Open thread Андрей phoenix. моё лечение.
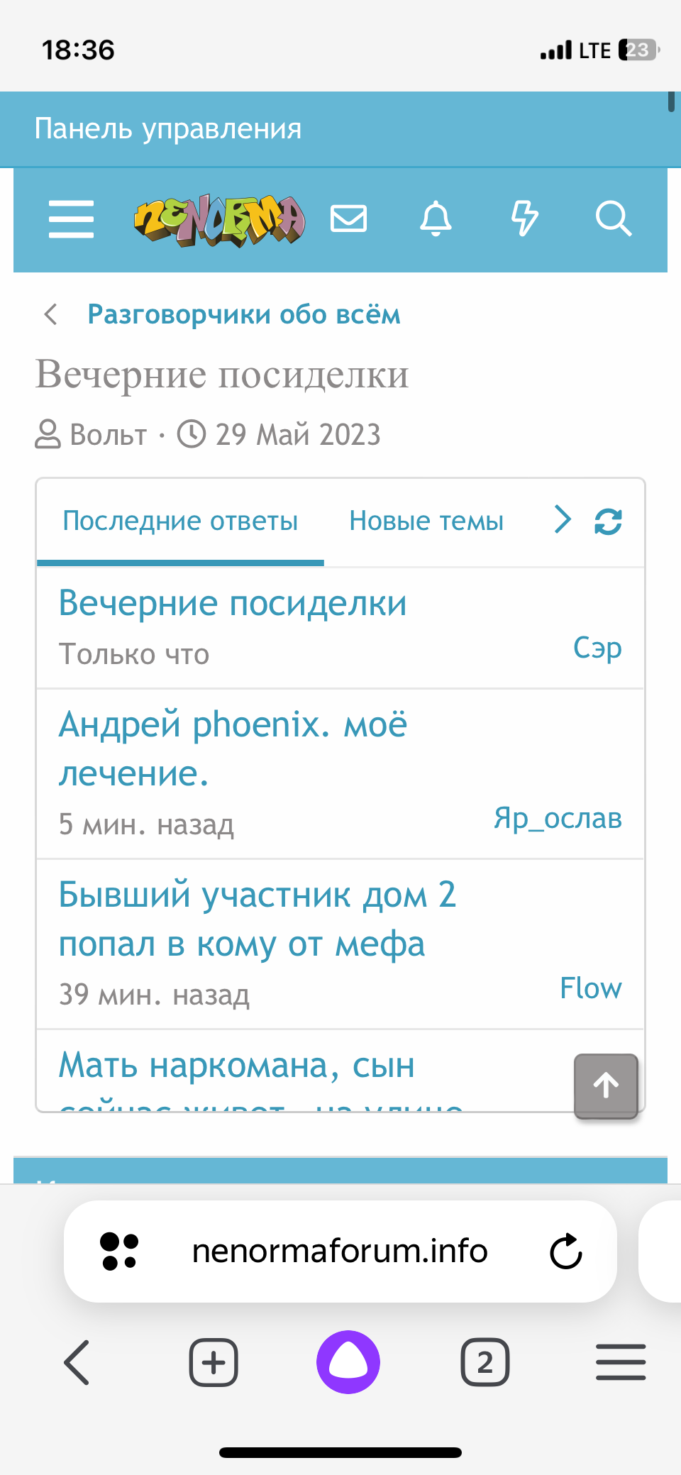 [233, 748]
